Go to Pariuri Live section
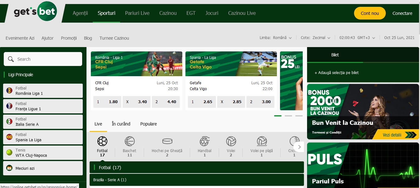This screenshot has height=188, width=420. pos(137,13)
